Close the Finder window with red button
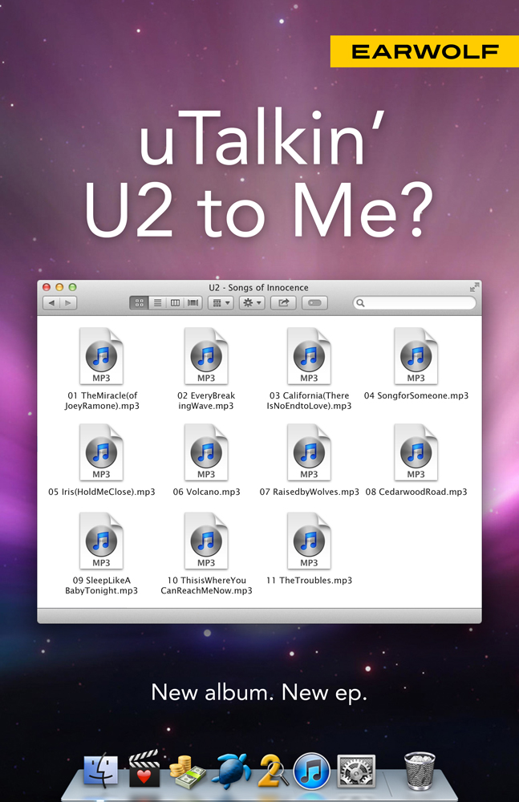The width and height of the screenshot is (519, 802). coord(47,287)
